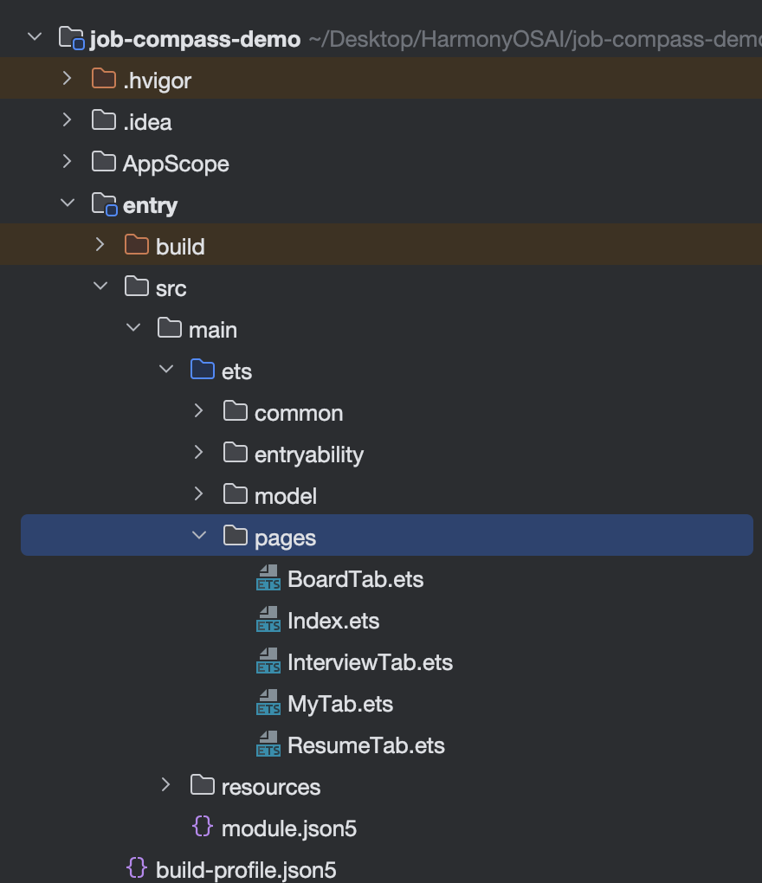Collapse the pages folder

tap(199, 535)
